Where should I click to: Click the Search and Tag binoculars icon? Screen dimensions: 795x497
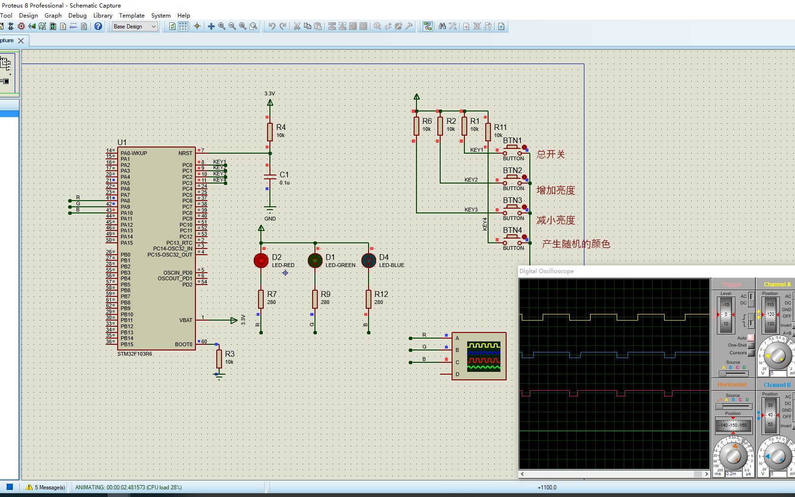point(442,27)
